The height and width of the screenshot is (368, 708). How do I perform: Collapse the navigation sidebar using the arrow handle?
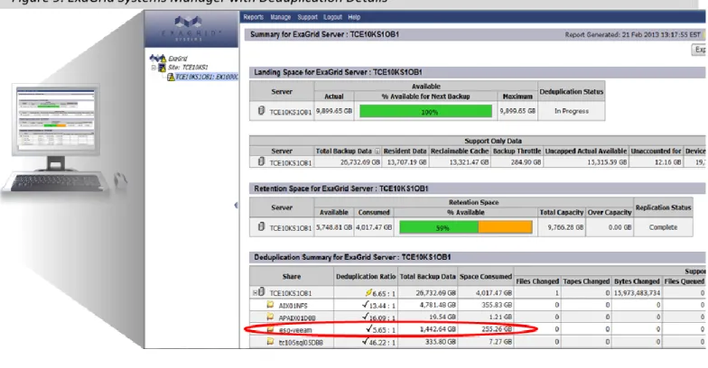click(x=237, y=206)
